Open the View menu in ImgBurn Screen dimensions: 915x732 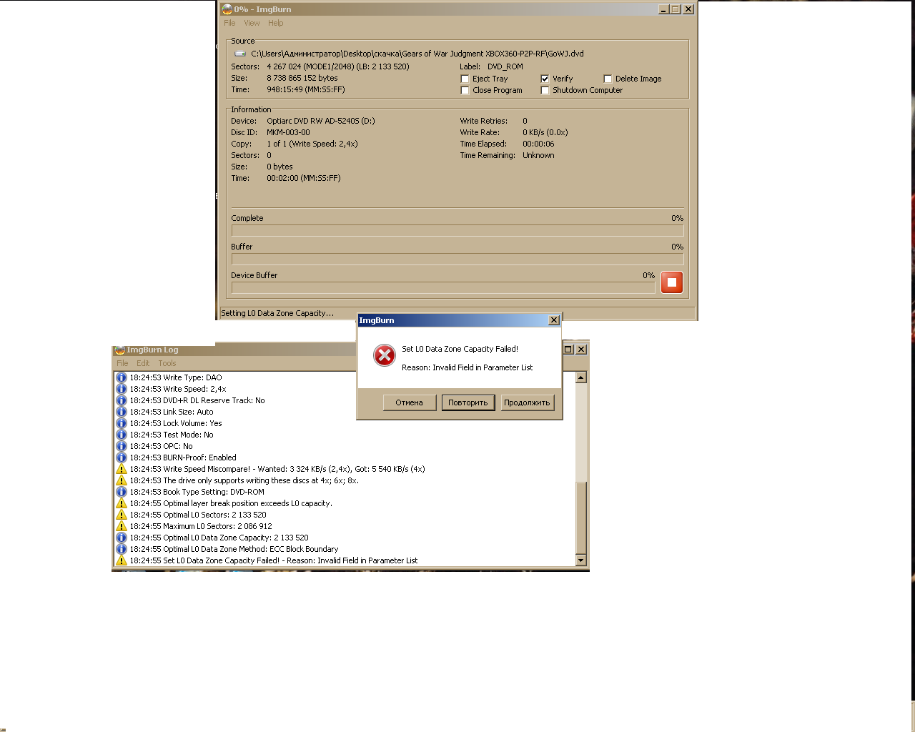pyautogui.click(x=252, y=23)
